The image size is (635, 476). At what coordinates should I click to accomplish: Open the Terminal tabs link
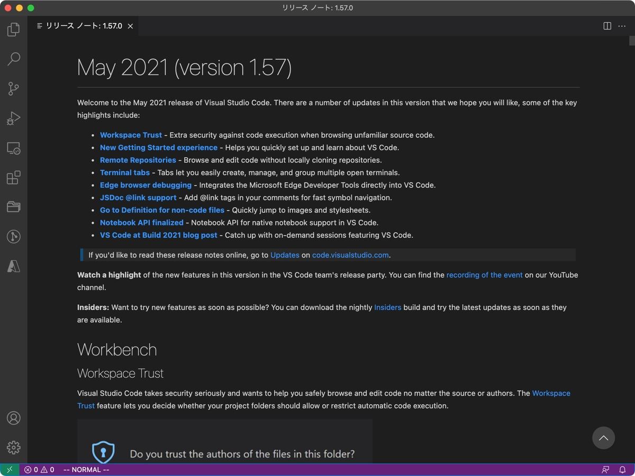pos(125,173)
